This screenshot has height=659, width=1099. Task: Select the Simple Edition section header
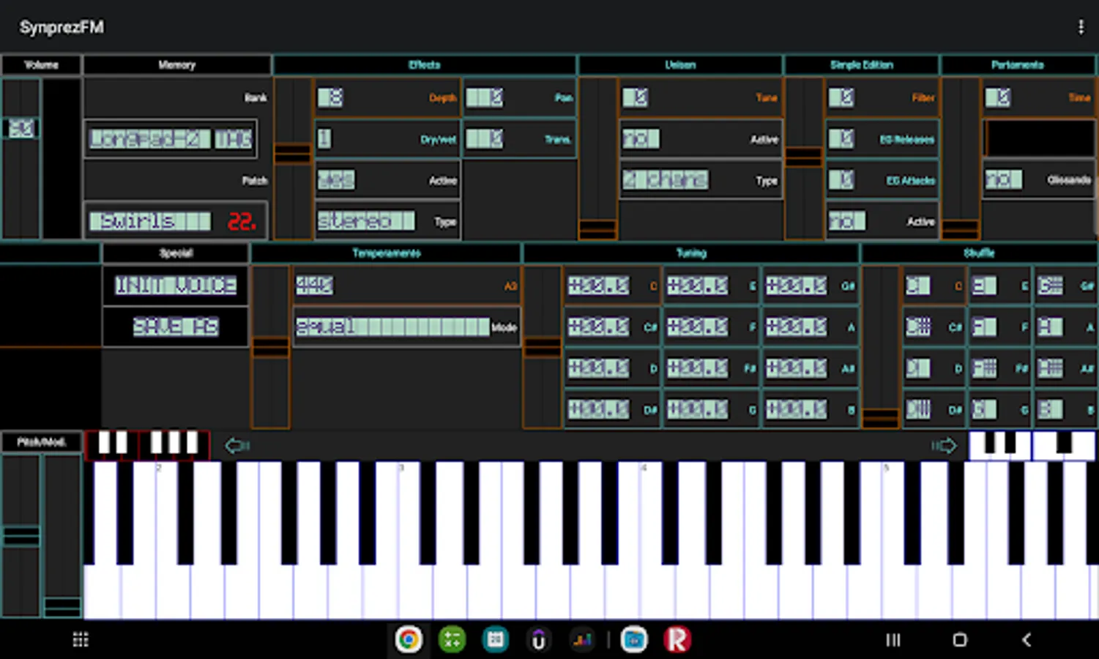point(861,65)
